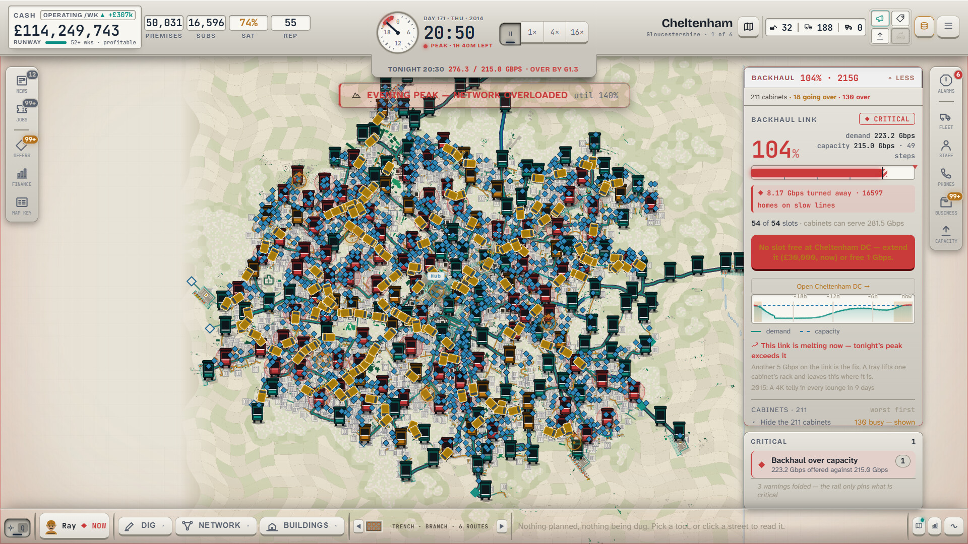Click the 16,596 Subs stat

coord(206,27)
